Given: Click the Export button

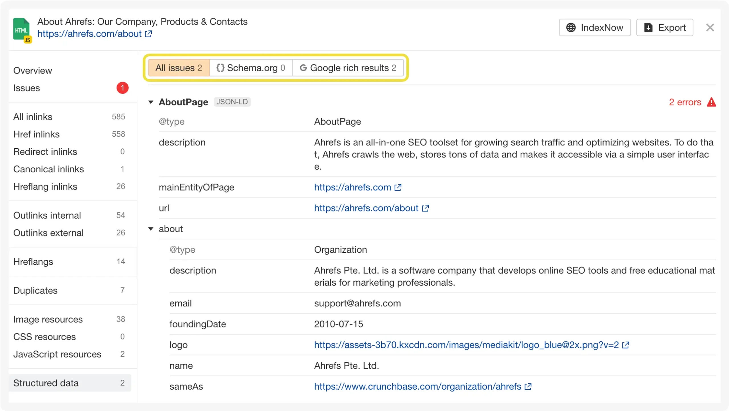Looking at the screenshot, I should [665, 28].
